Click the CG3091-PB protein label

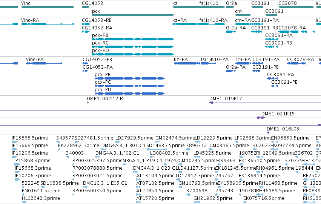(x=284, y=82)
